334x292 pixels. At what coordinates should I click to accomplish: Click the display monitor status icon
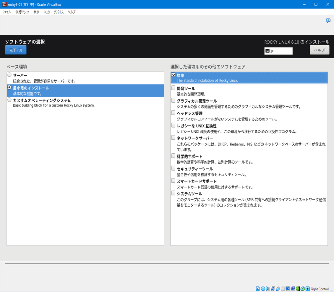click(288, 289)
